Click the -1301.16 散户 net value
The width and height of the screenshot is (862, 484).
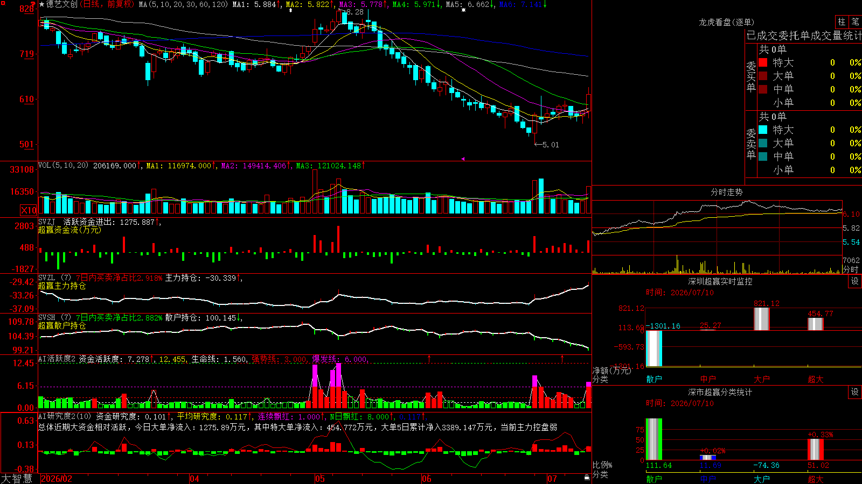(663, 326)
